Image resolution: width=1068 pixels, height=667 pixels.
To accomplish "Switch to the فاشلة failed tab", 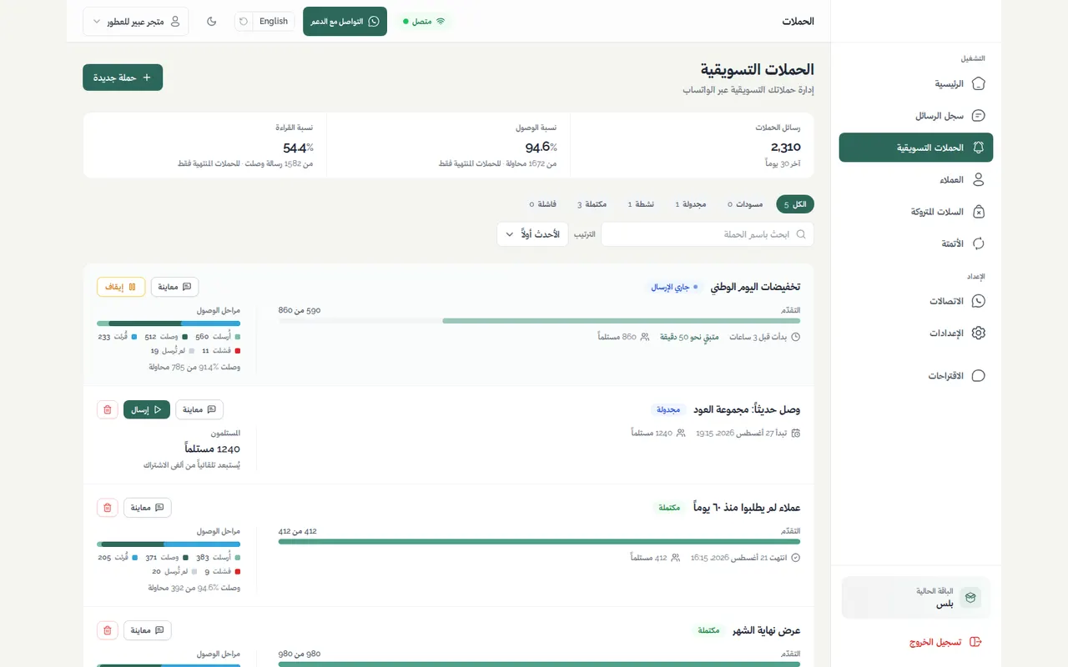I will [x=543, y=204].
